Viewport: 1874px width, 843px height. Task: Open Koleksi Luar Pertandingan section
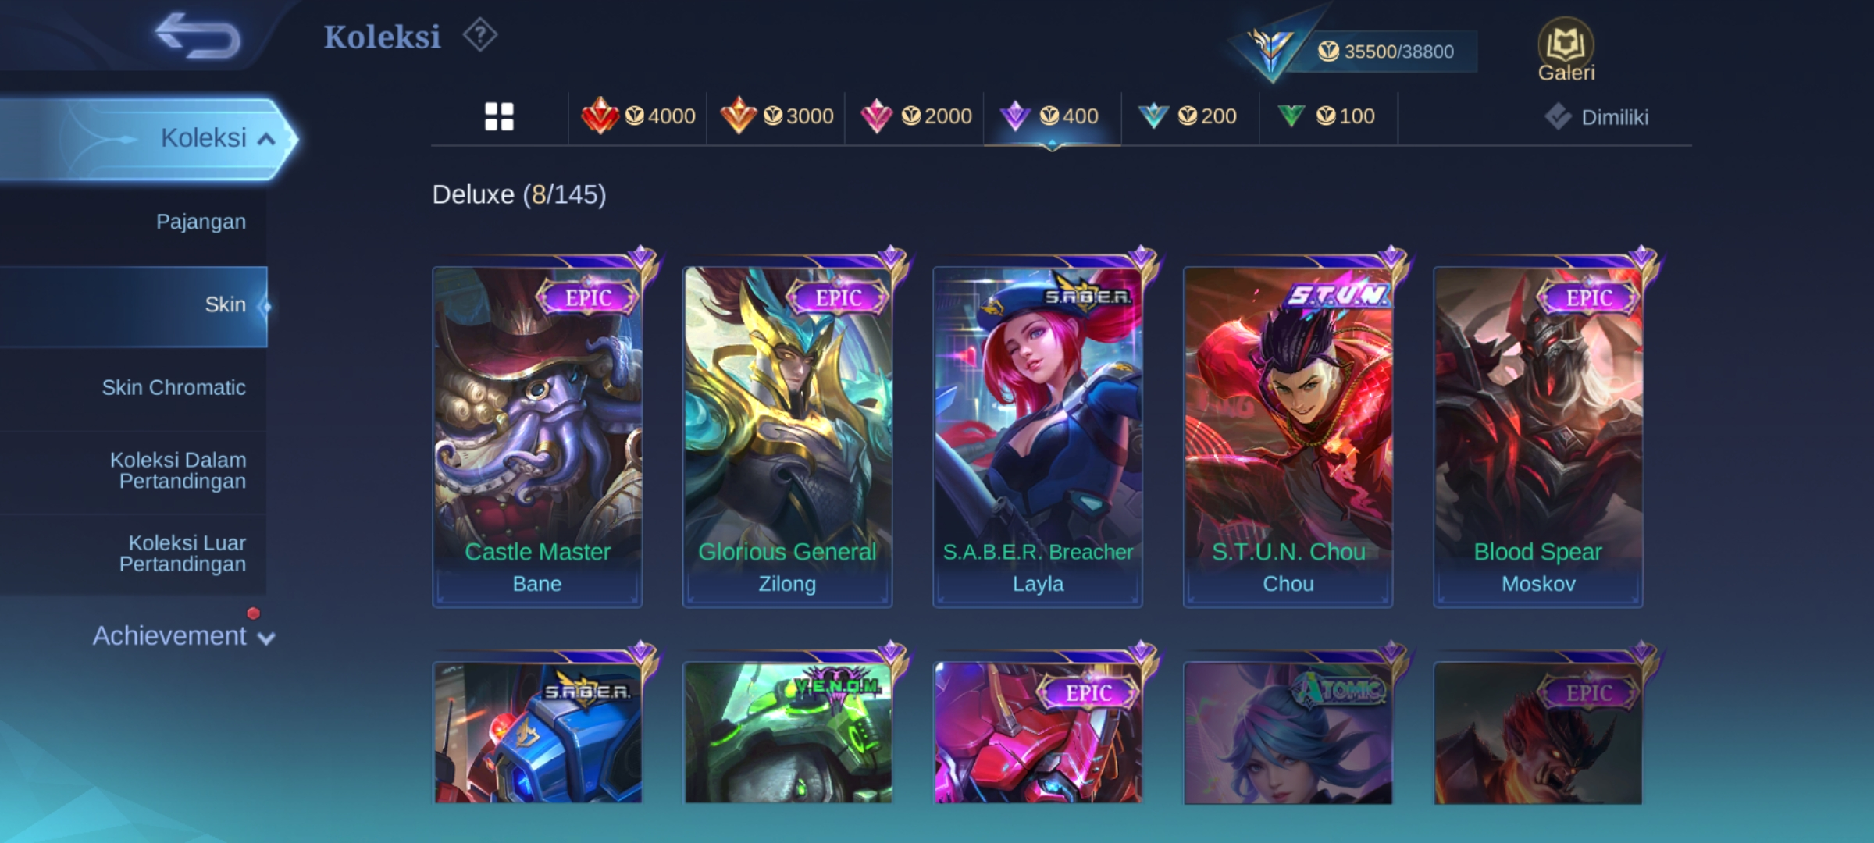point(183,553)
